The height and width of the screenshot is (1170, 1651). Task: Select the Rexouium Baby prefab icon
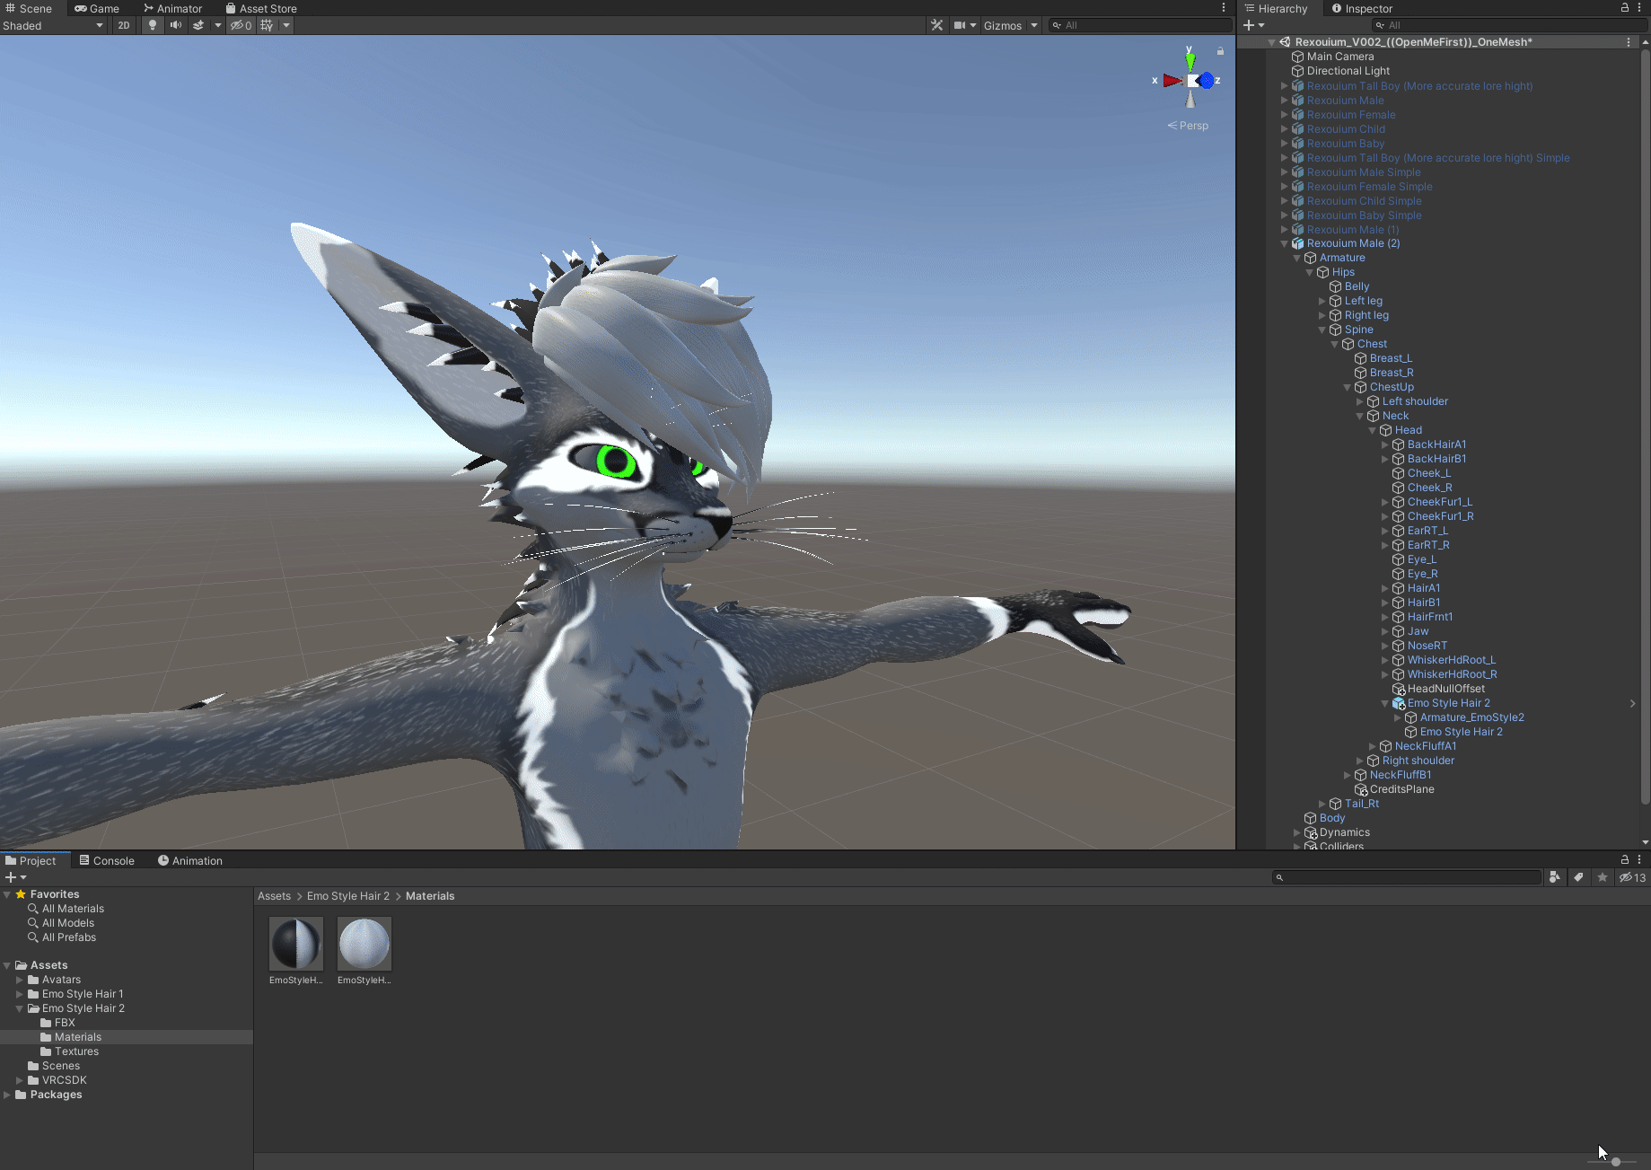point(1297,144)
